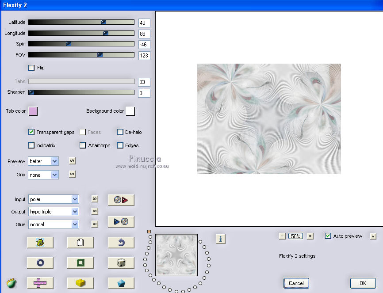The width and height of the screenshot is (383, 293).
Task: Click the OK button
Action: point(363,283)
